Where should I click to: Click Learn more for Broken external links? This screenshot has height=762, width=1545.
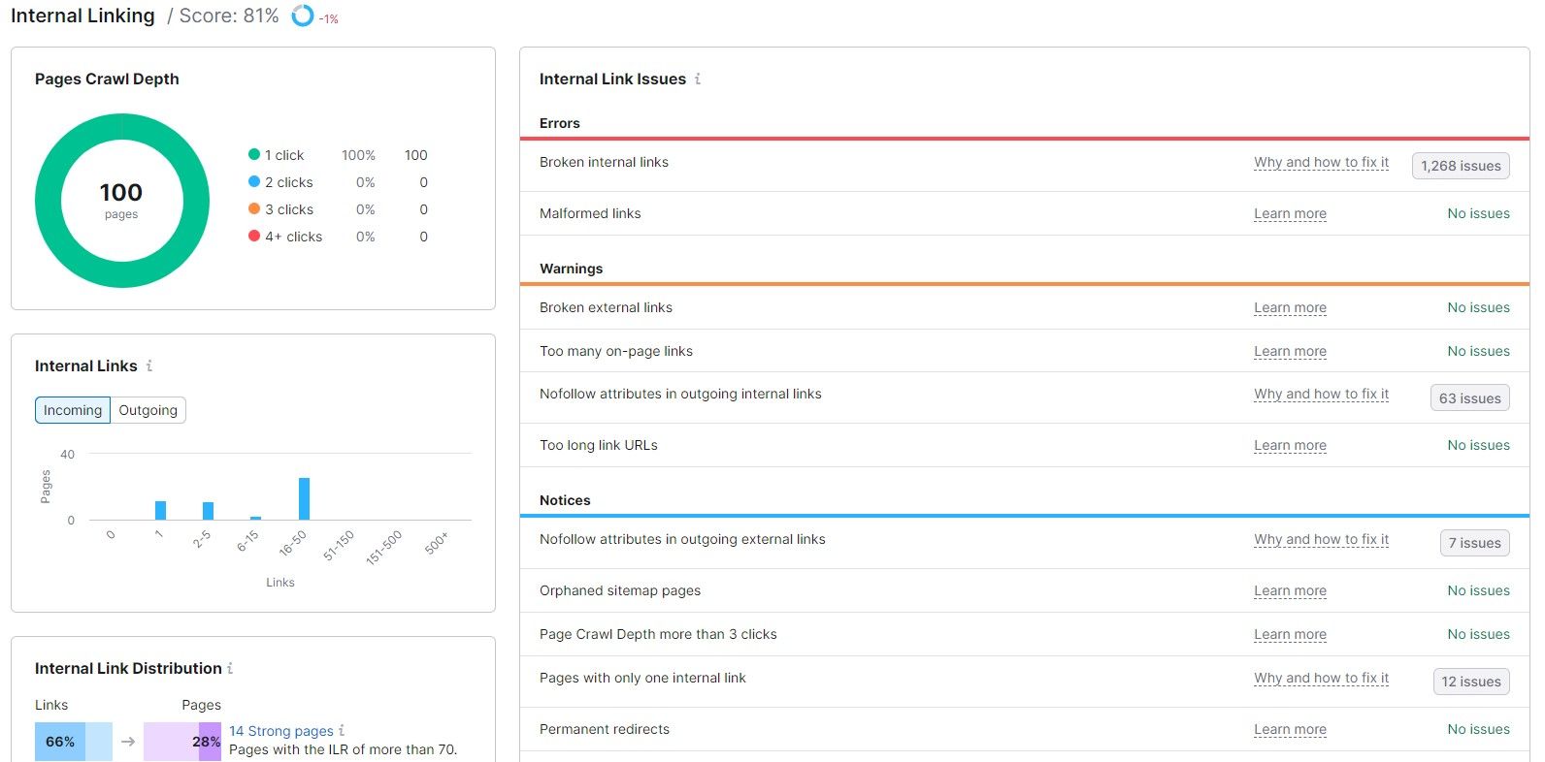(x=1290, y=307)
